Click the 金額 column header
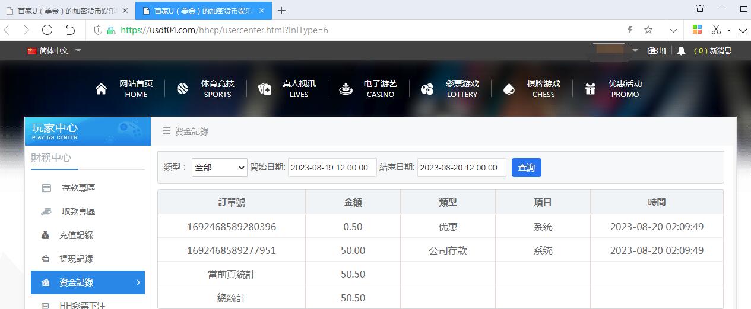 pos(353,202)
